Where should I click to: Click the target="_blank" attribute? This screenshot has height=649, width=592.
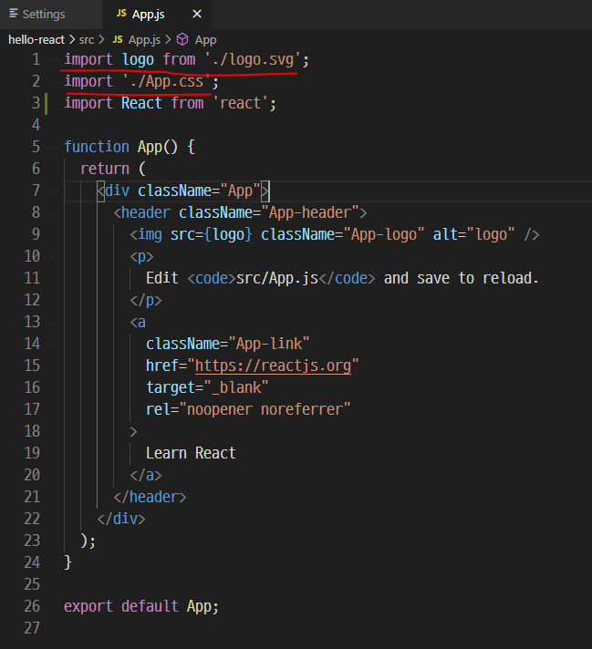click(x=207, y=387)
